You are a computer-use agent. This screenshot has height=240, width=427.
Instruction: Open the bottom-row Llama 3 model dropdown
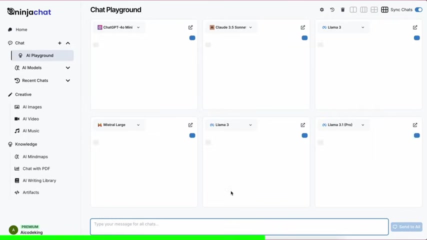point(231,125)
